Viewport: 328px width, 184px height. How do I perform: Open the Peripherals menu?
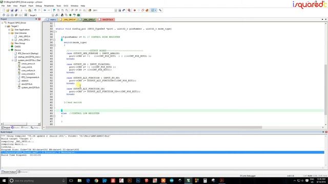pyautogui.click(x=49, y=6)
